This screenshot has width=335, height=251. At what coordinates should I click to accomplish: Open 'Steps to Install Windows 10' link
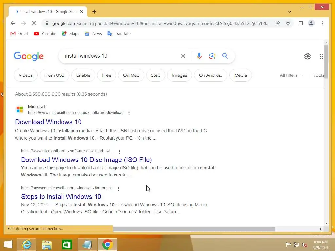point(61,197)
